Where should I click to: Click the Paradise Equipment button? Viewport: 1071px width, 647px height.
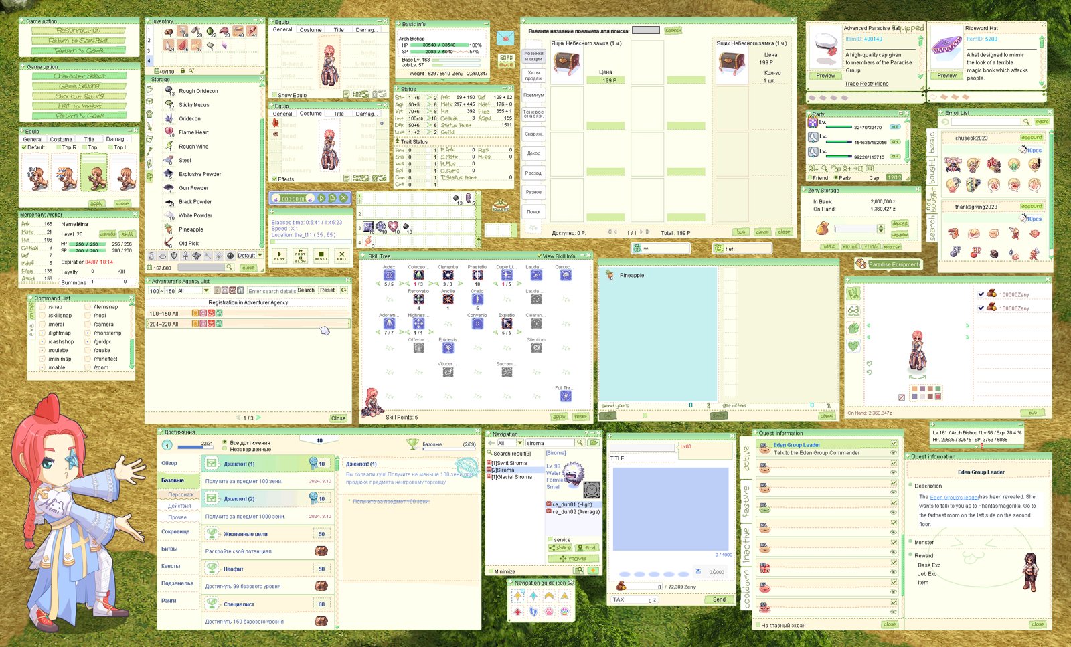coord(888,264)
